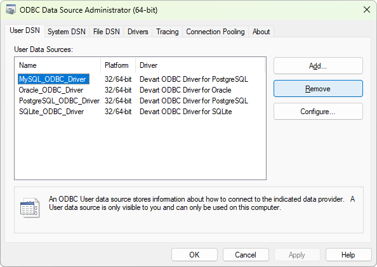Sort by the Name column header
This screenshot has height=267, width=377.
(58, 65)
